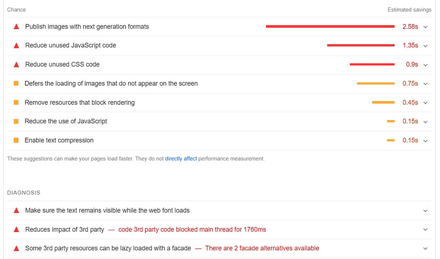Click red triangle beside unused CSS code
The width and height of the screenshot is (440, 259).
(16, 64)
